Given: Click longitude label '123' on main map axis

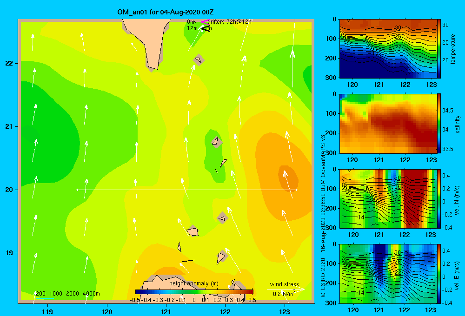Looking at the screenshot, I should 285,311.
